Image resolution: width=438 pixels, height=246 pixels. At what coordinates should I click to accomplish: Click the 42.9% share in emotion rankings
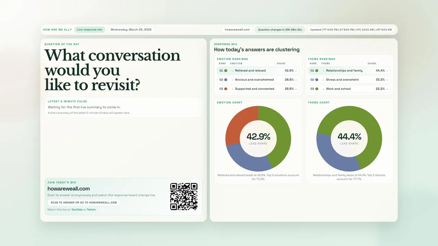click(289, 71)
